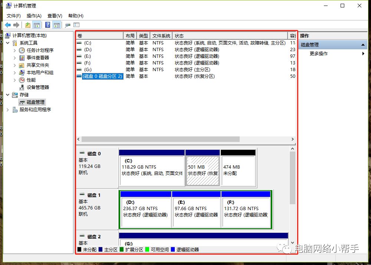Click the blue Back arrow in toolbar
Screen dimensions: 371x265
coord(8,25)
